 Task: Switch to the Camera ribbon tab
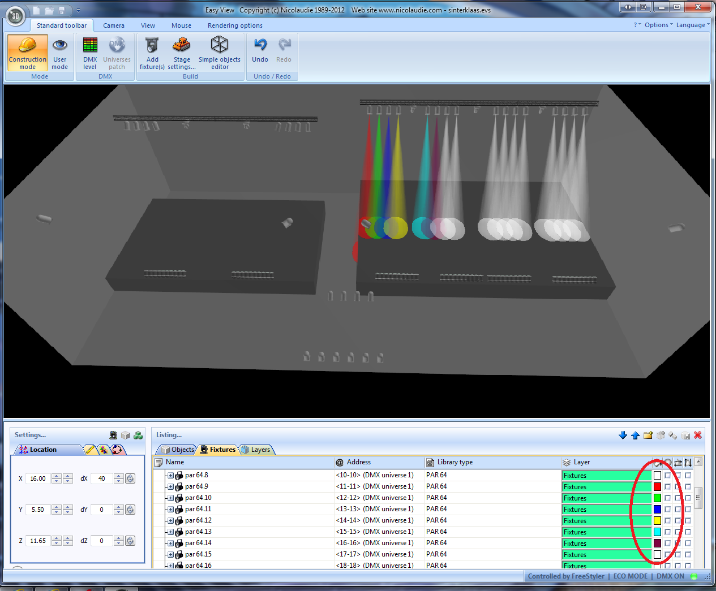(114, 25)
